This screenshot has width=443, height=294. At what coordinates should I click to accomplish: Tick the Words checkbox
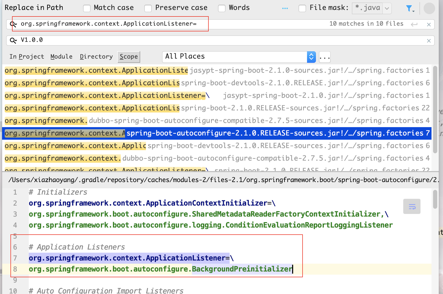222,8
